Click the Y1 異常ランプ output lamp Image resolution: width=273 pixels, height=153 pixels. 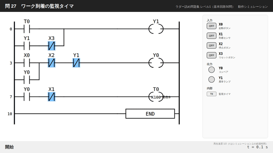(x=211, y=80)
